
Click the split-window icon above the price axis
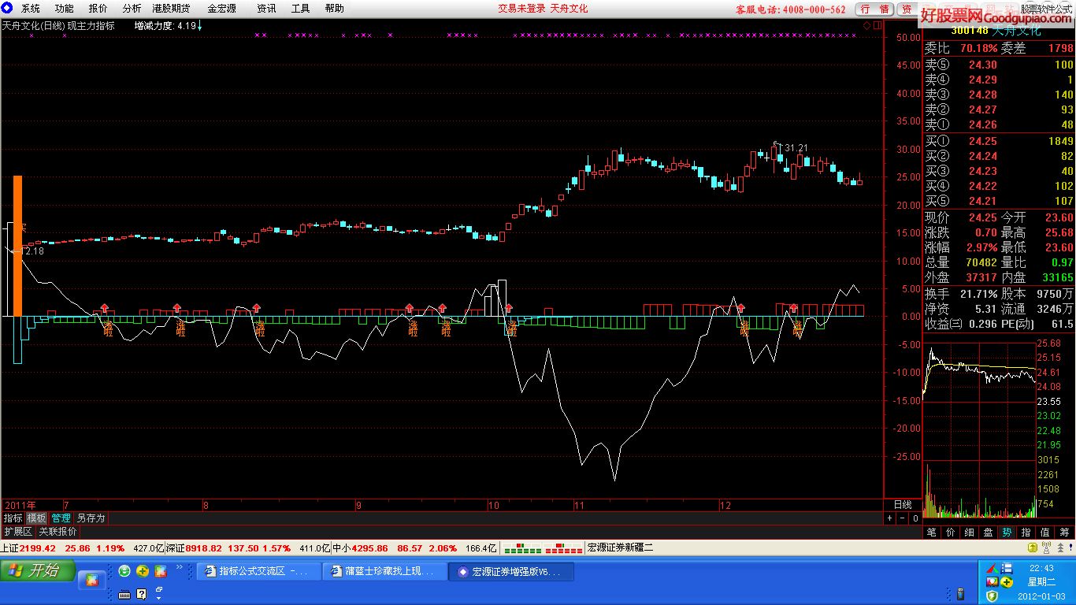tap(877, 25)
